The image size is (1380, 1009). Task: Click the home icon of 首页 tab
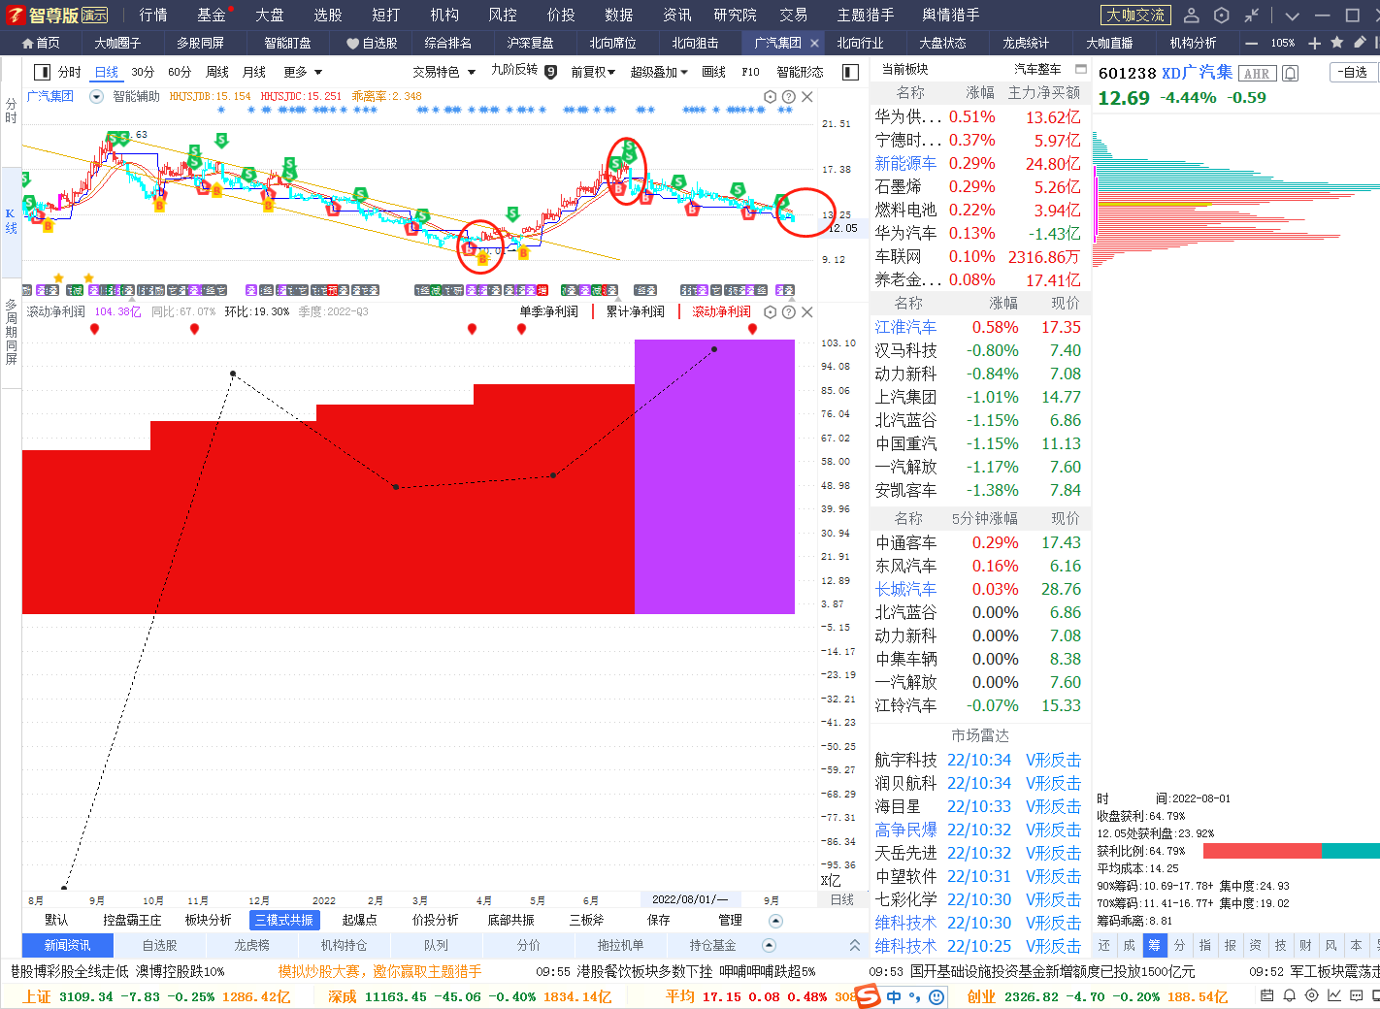(x=27, y=43)
